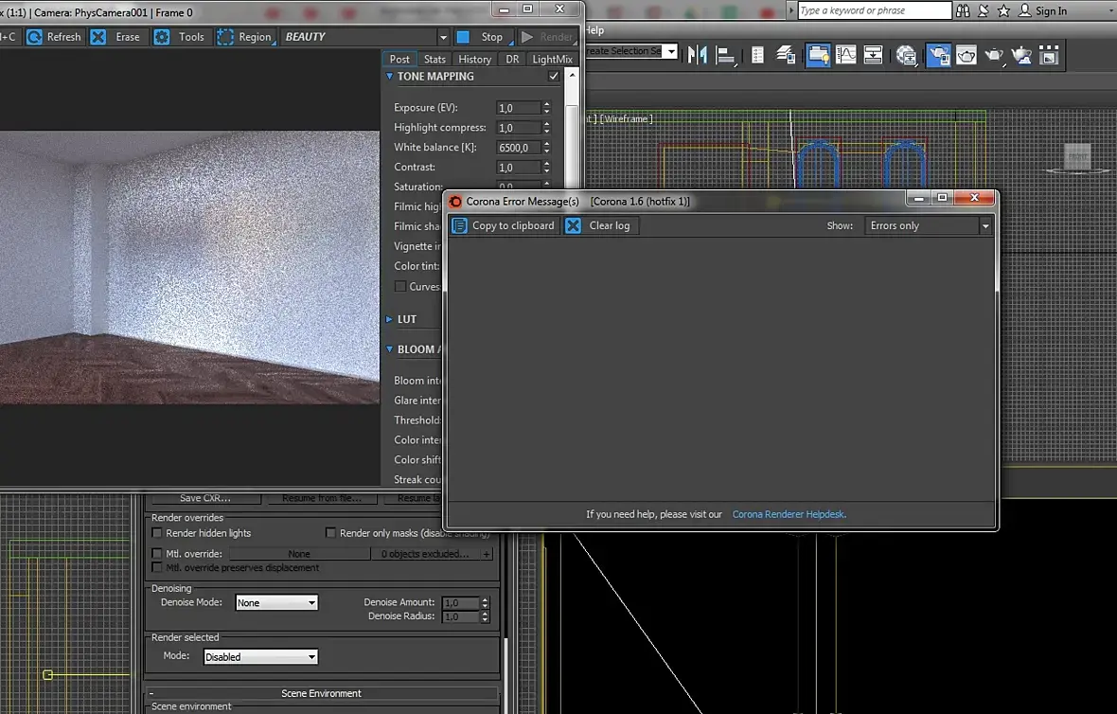Image resolution: width=1117 pixels, height=714 pixels.
Task: Switch to the Stats tab
Action: (x=434, y=59)
